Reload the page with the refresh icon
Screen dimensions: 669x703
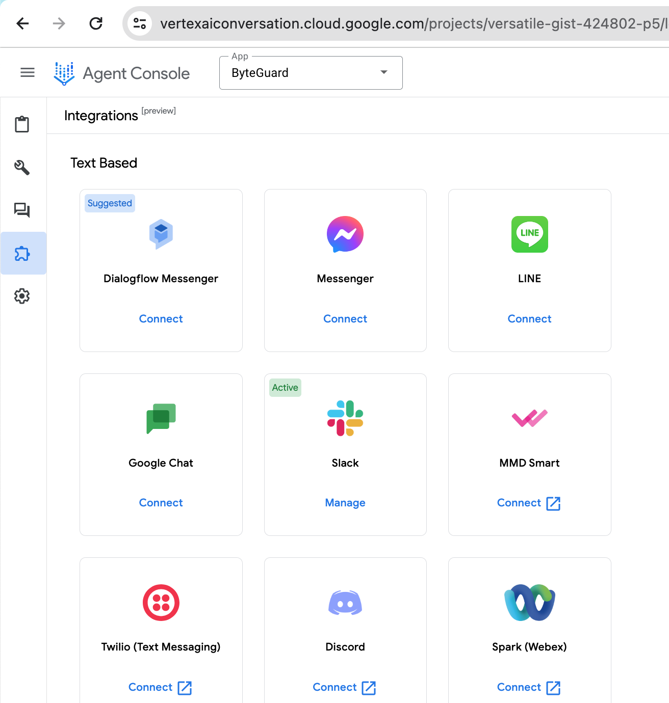coord(96,23)
